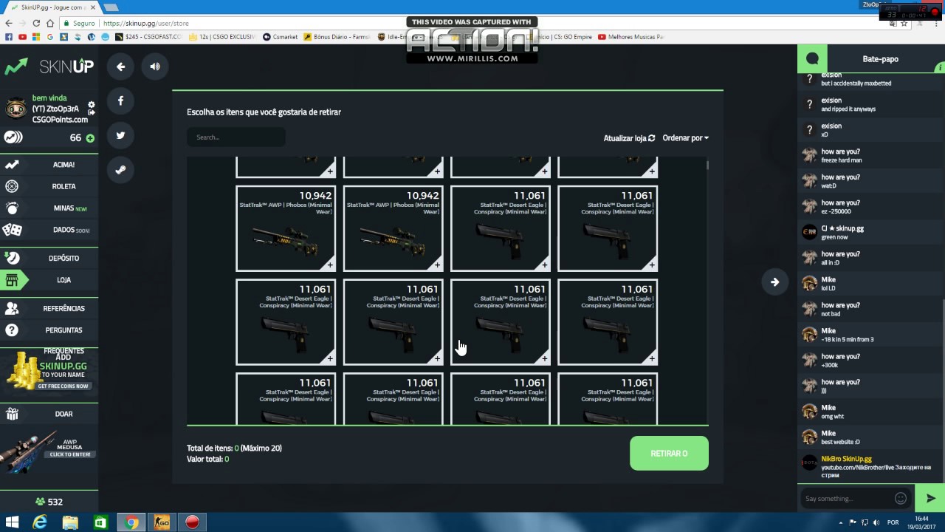Open the ACIMA! game menu item
The width and height of the screenshot is (945, 532).
point(49,165)
